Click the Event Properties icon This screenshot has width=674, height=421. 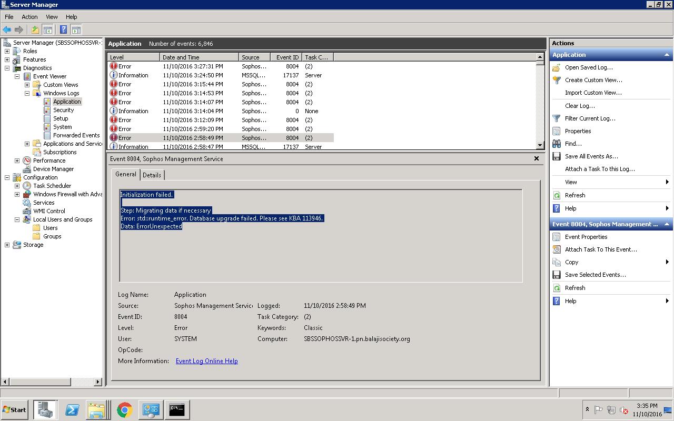[x=556, y=237]
